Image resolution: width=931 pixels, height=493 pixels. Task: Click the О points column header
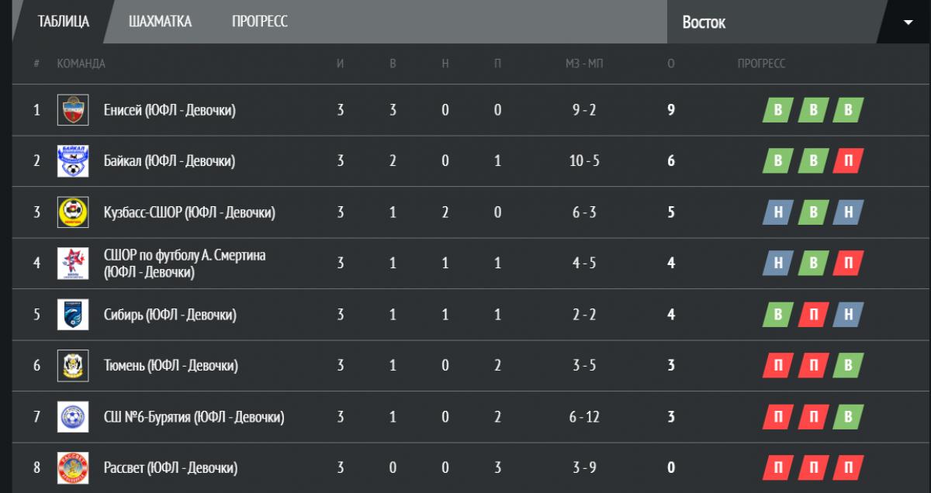pyautogui.click(x=671, y=64)
